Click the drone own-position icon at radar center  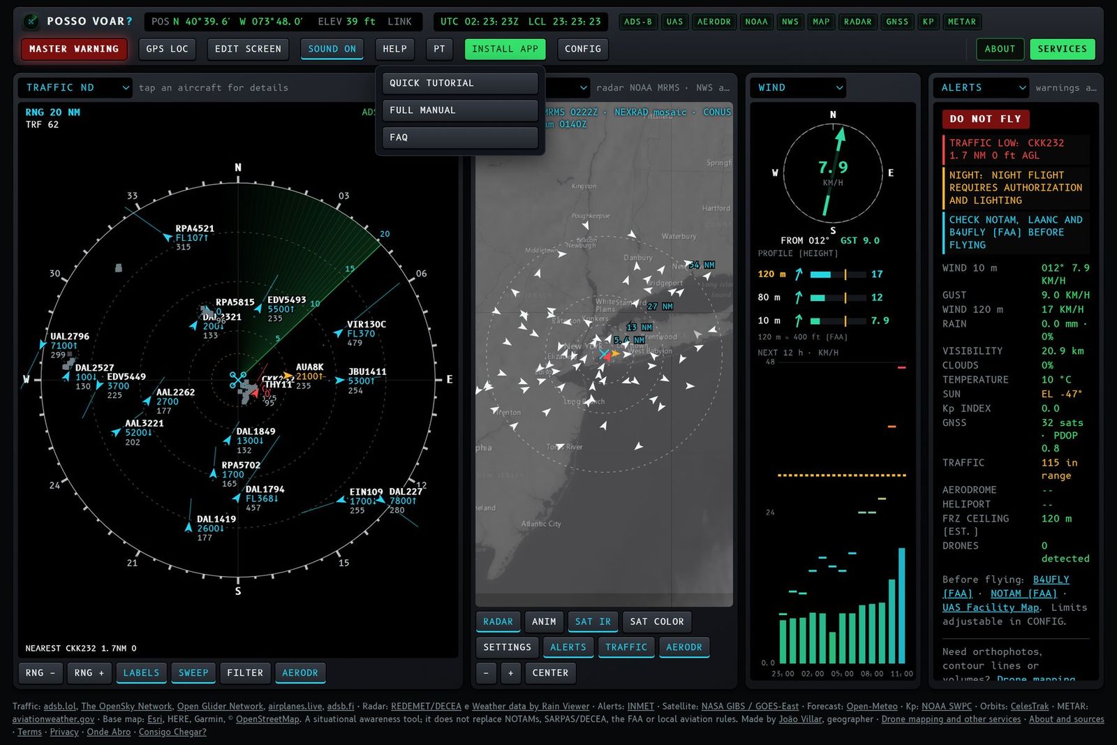coord(237,380)
